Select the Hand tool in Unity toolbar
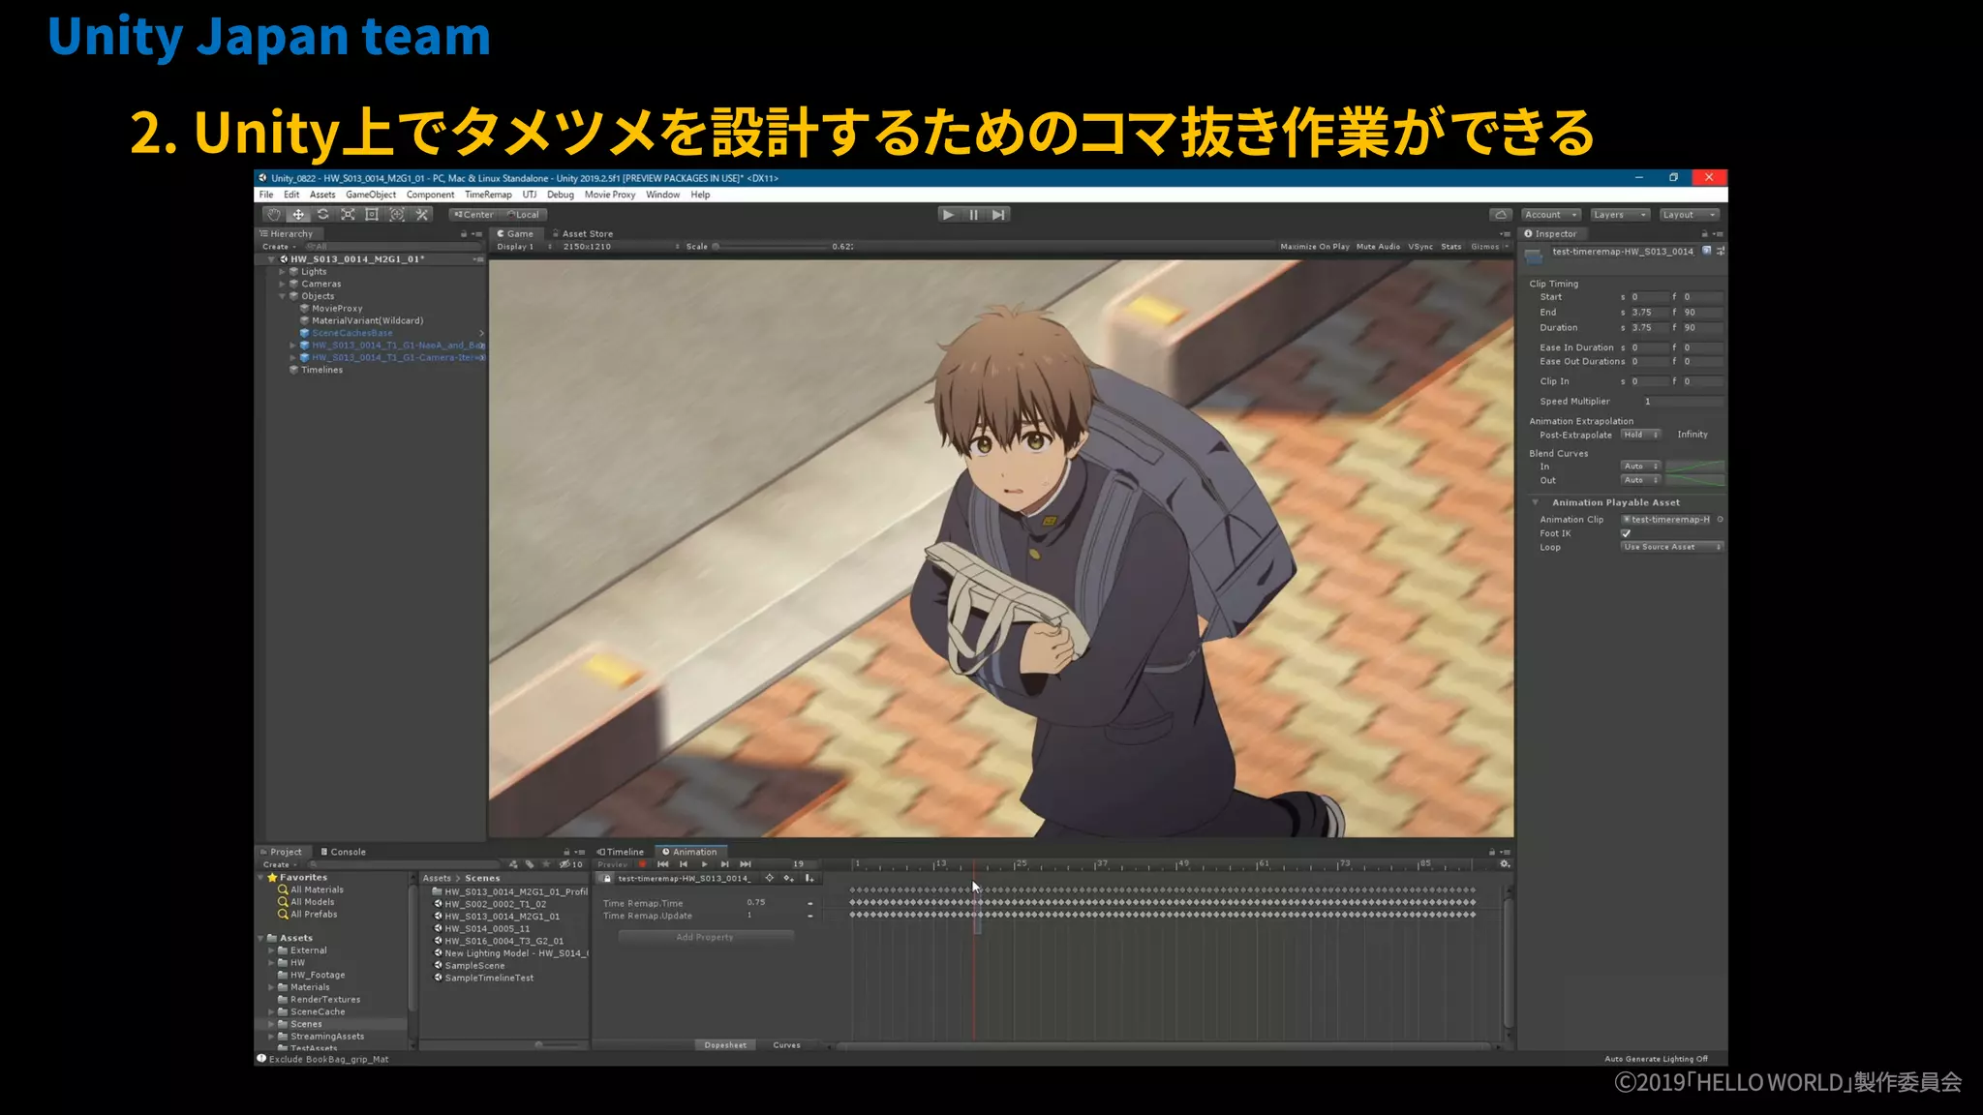 click(274, 215)
